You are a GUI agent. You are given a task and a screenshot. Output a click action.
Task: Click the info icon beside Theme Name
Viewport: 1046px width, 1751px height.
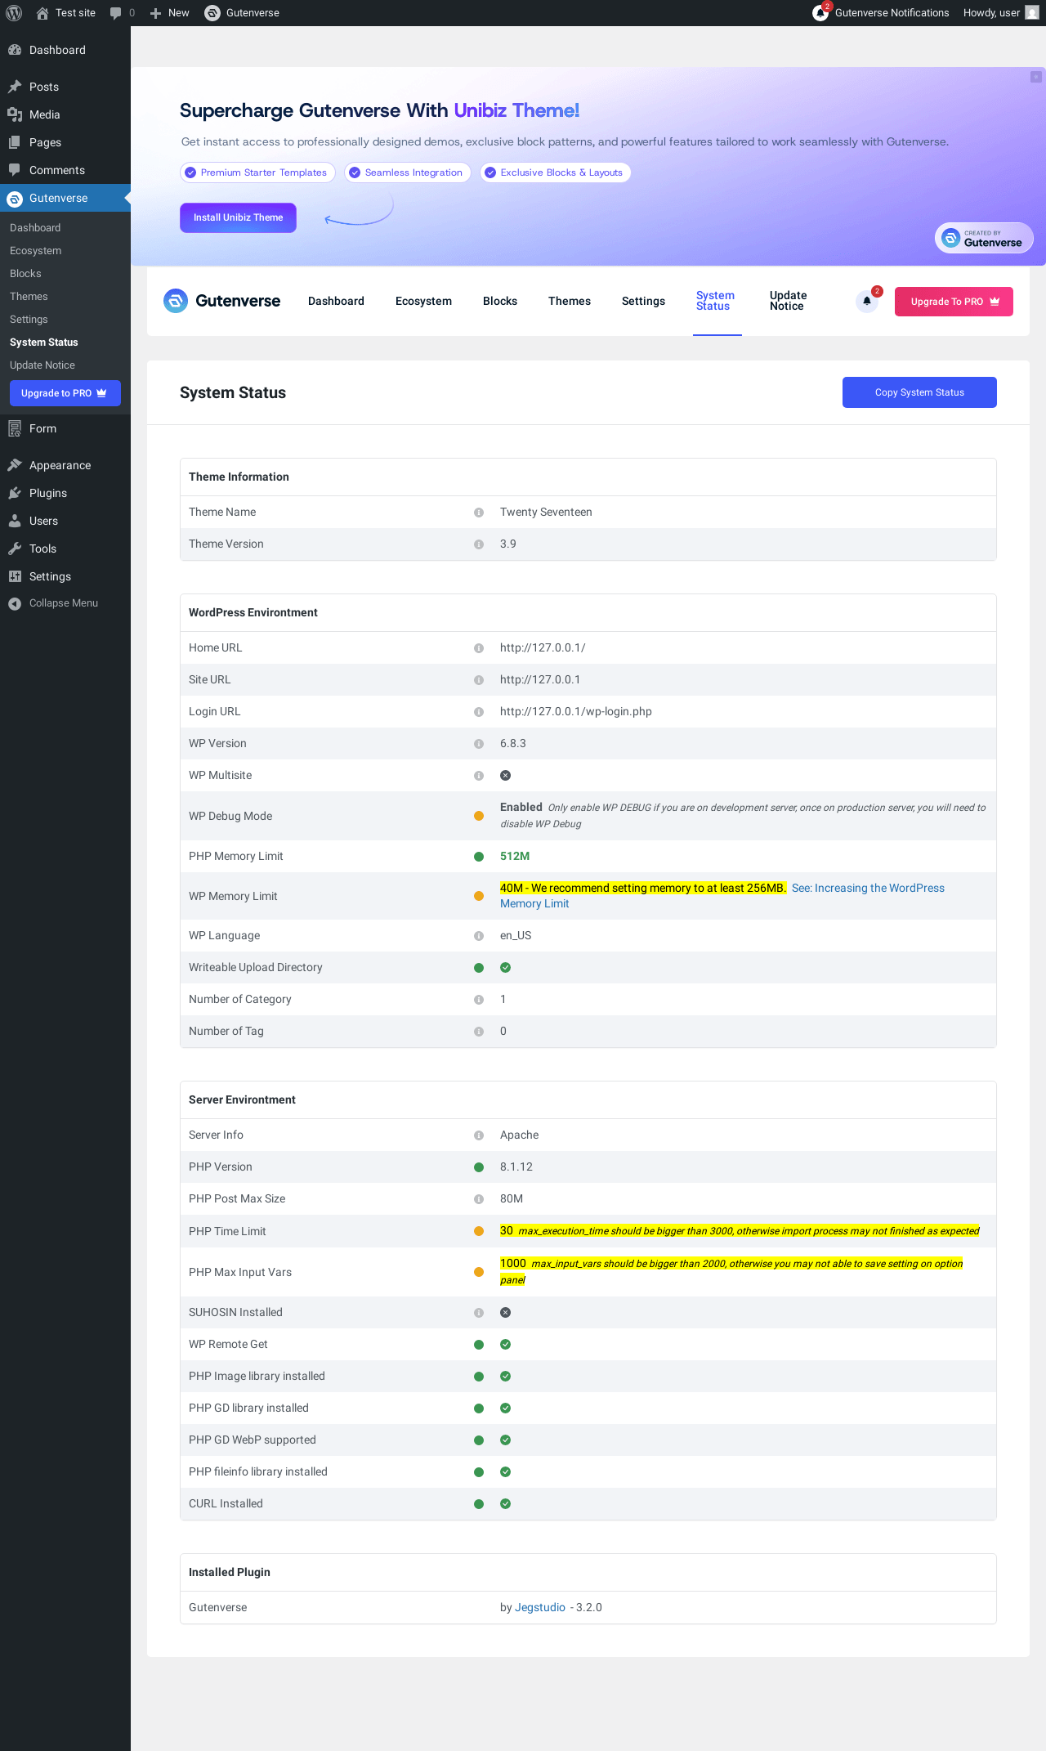(x=479, y=513)
